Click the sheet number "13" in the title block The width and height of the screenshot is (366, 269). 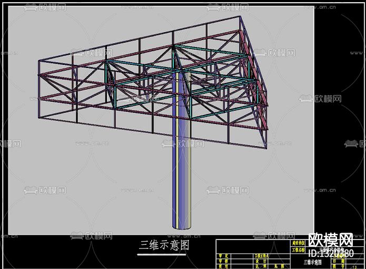pos(355,267)
